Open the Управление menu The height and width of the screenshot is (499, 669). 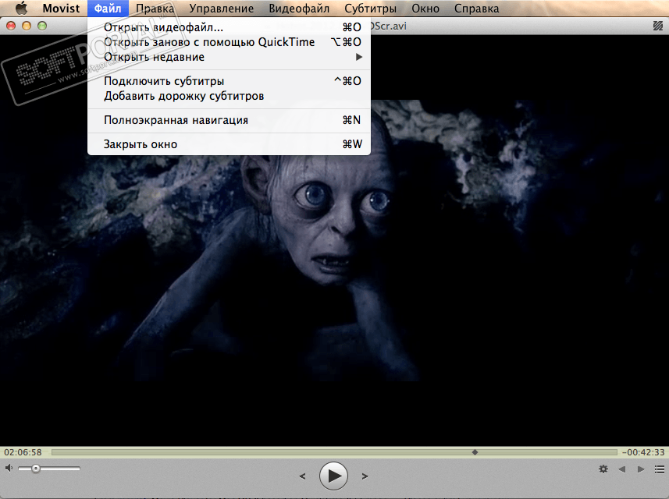pos(222,8)
